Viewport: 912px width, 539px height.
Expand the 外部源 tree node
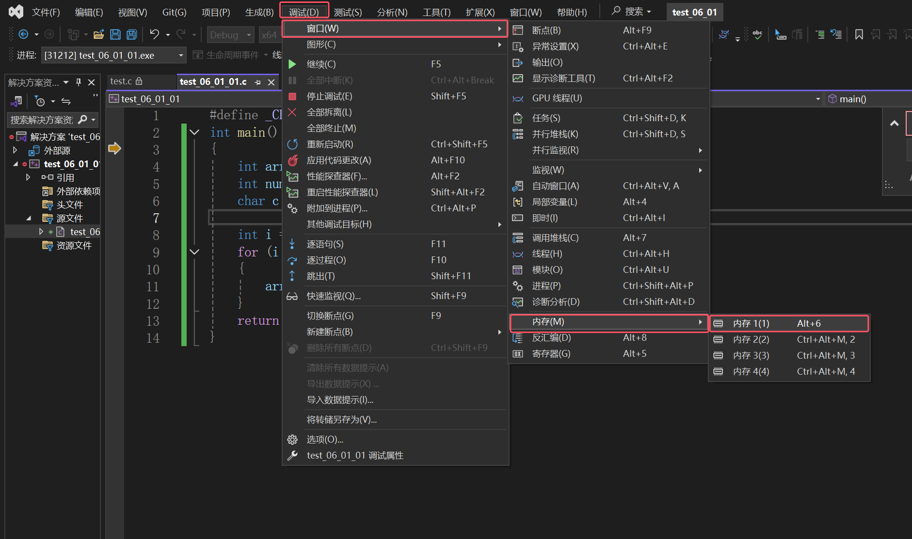(x=15, y=150)
